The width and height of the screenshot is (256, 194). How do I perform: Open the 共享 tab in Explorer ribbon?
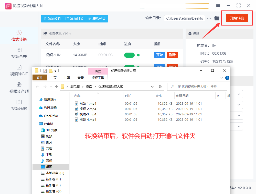pyautogui.click(x=67, y=78)
